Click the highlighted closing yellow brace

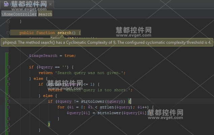tap(49, 124)
